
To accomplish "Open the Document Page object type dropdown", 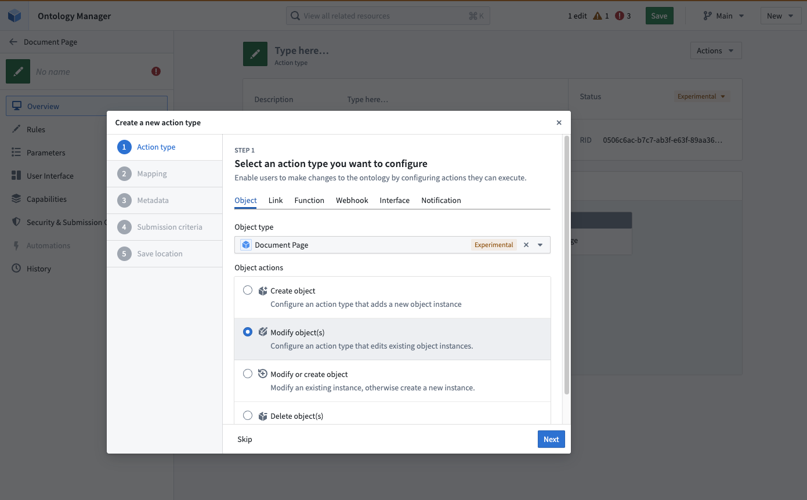I will [x=540, y=244].
